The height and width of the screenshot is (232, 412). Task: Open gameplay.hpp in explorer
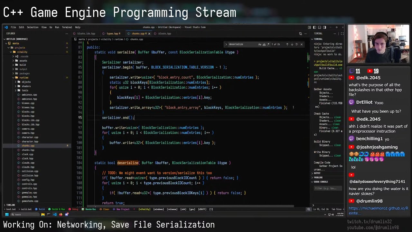pyautogui.click(x=29, y=197)
